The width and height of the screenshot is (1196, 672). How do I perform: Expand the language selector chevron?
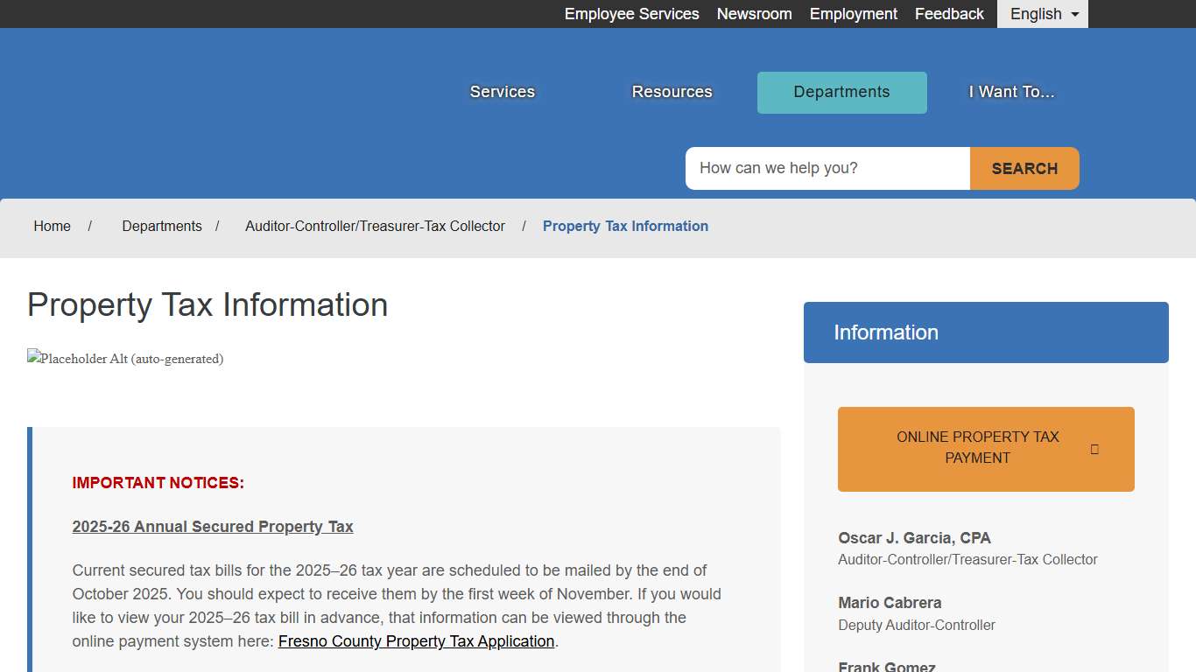click(1074, 14)
